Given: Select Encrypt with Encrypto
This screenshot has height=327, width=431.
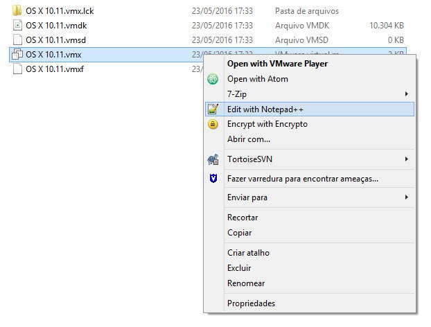Looking at the screenshot, I should [x=310, y=124].
